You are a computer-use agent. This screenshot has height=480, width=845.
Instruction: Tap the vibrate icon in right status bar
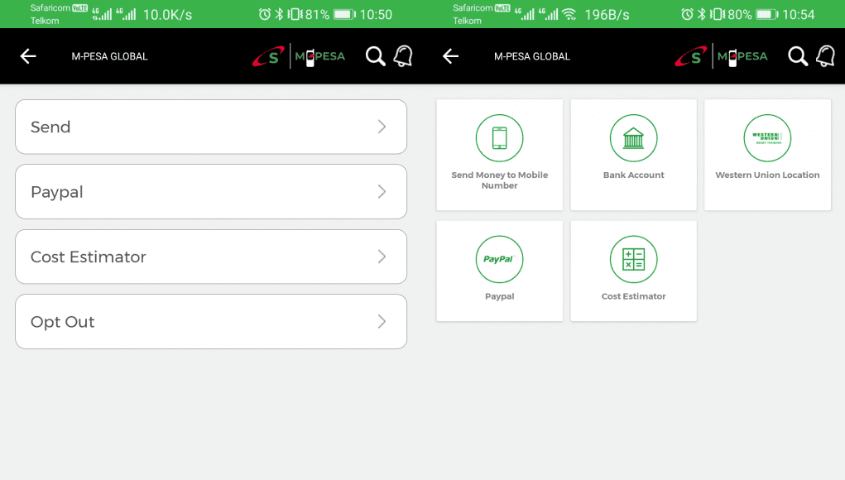718,14
